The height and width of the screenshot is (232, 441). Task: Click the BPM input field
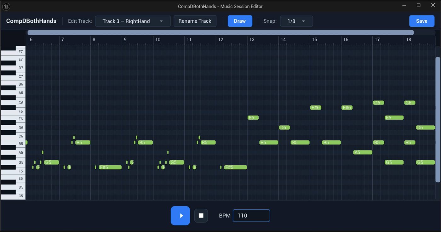[x=251, y=216]
